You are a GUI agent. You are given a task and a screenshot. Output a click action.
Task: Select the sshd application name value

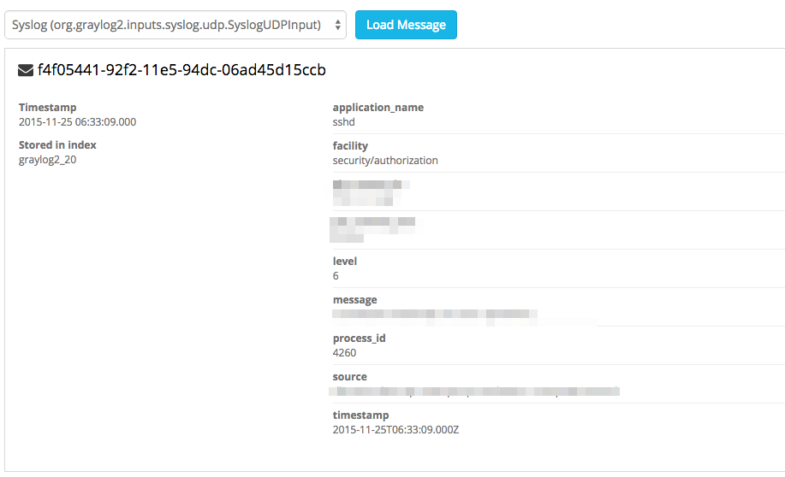[343, 122]
